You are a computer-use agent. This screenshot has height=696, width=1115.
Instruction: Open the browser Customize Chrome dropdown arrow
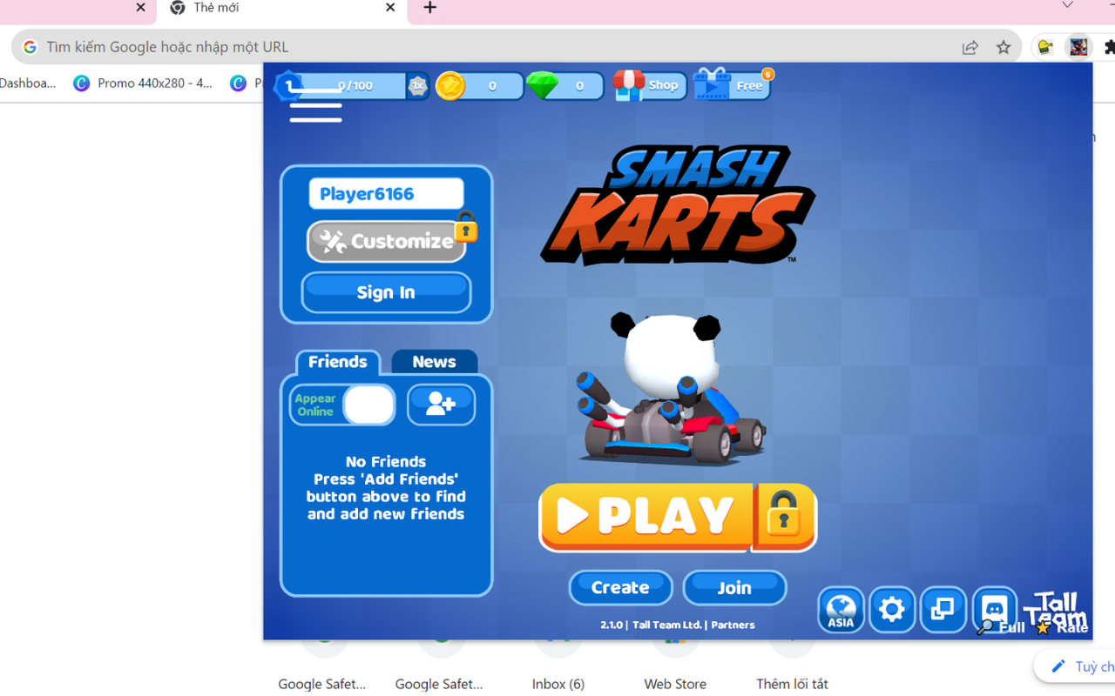pos(1066,6)
